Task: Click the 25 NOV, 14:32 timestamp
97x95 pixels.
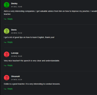Action: click(x=17, y=33)
